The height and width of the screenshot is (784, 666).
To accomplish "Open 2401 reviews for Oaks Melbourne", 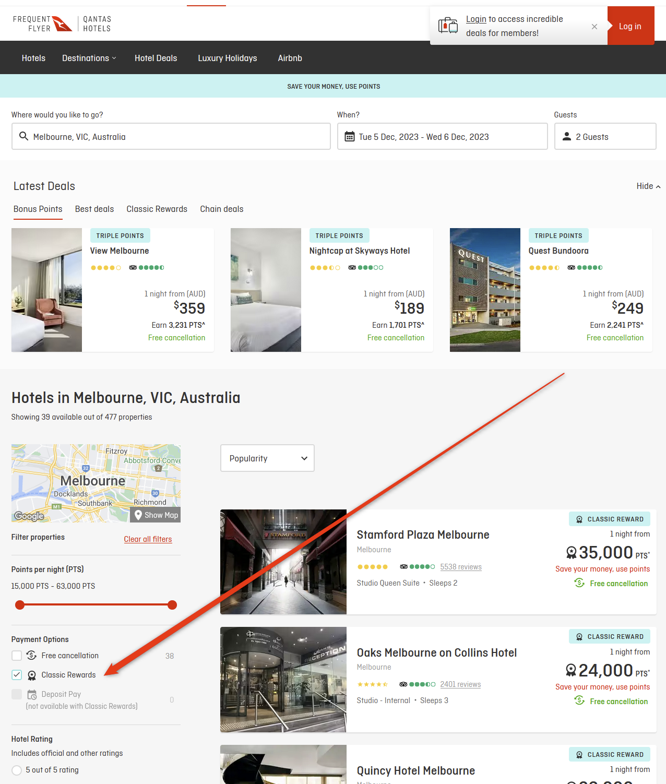I will [x=460, y=684].
